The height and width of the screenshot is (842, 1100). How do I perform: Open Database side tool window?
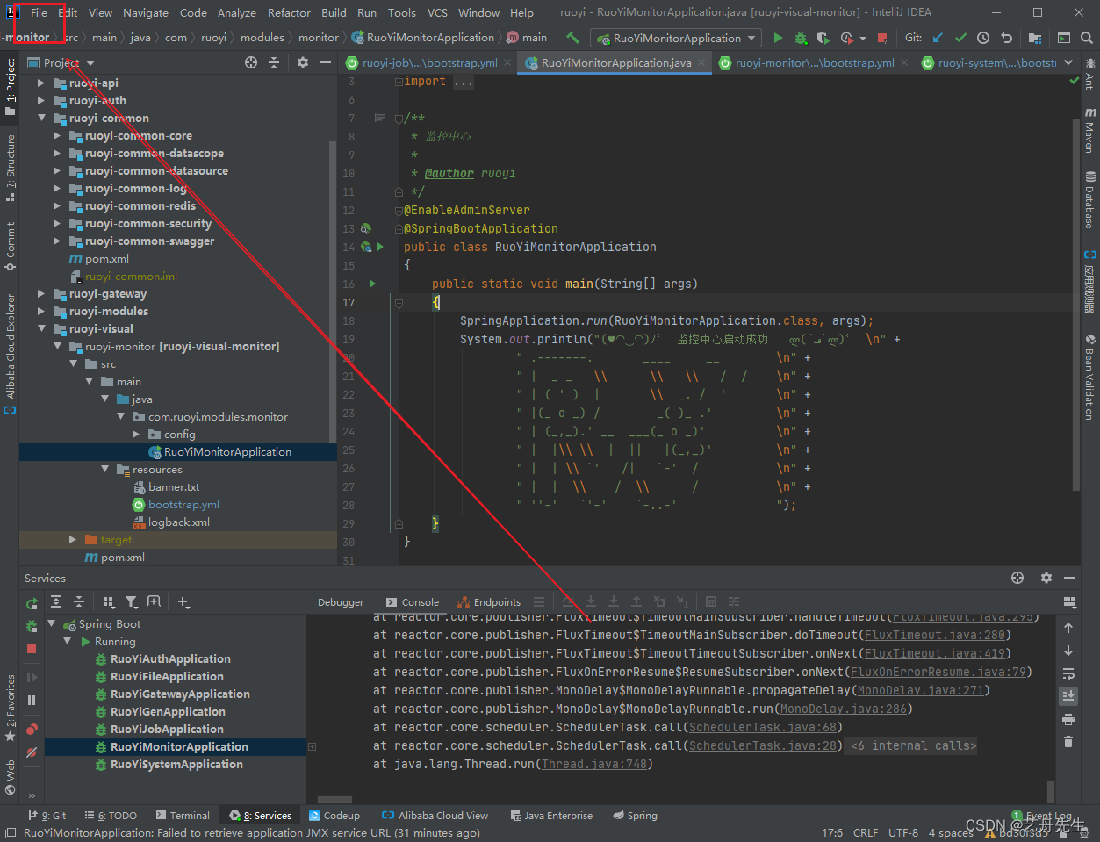(x=1089, y=201)
